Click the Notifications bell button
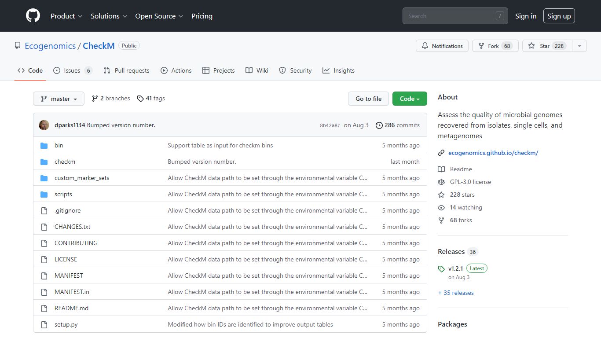 (x=442, y=46)
